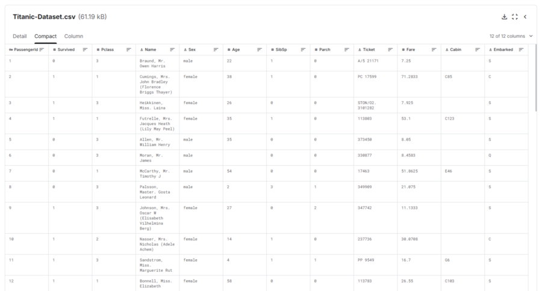Click the vertical scrollbar of the table
Viewport: 542px width, 291px height.
pos(536,78)
